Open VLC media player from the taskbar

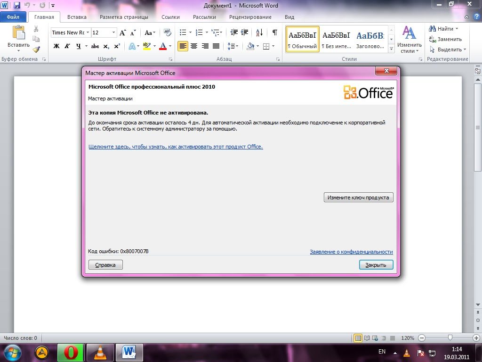(x=100, y=352)
